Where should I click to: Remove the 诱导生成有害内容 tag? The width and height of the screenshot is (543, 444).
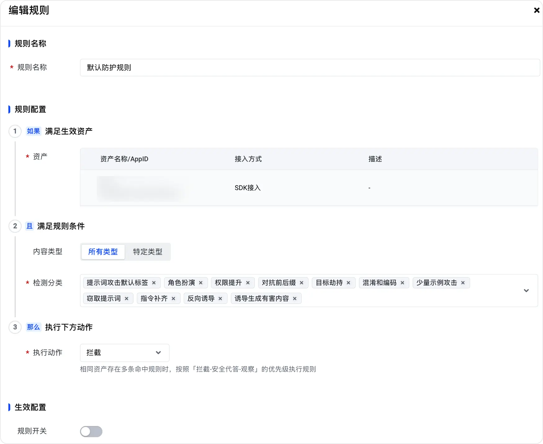tap(295, 299)
